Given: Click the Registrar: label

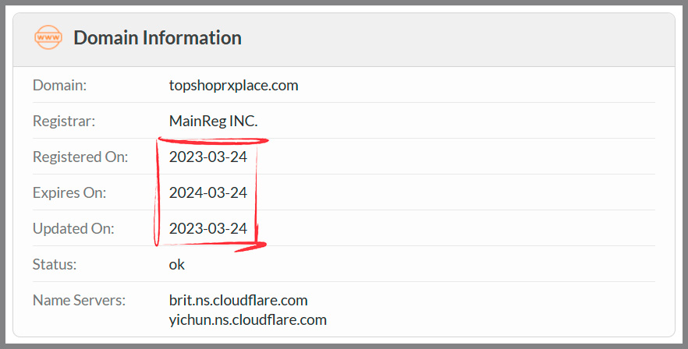Looking at the screenshot, I should coord(64,121).
